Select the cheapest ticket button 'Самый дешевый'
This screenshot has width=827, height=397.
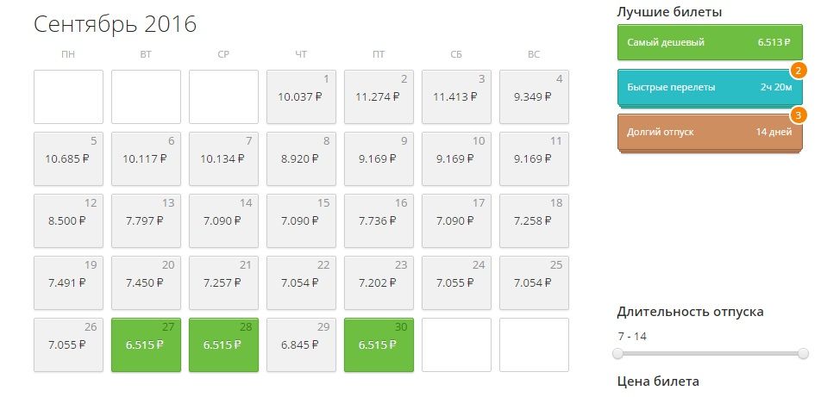coord(710,42)
